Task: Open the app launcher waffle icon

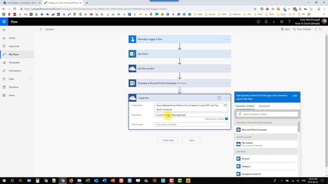Action: pos(4,21)
